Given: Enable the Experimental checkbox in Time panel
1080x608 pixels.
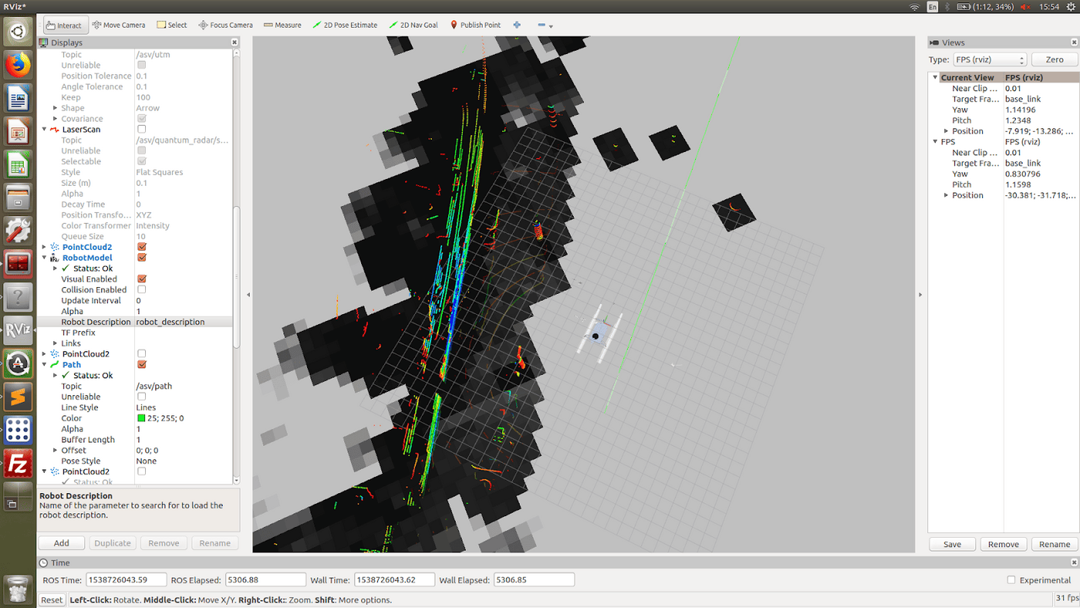Looking at the screenshot, I should [x=1011, y=580].
